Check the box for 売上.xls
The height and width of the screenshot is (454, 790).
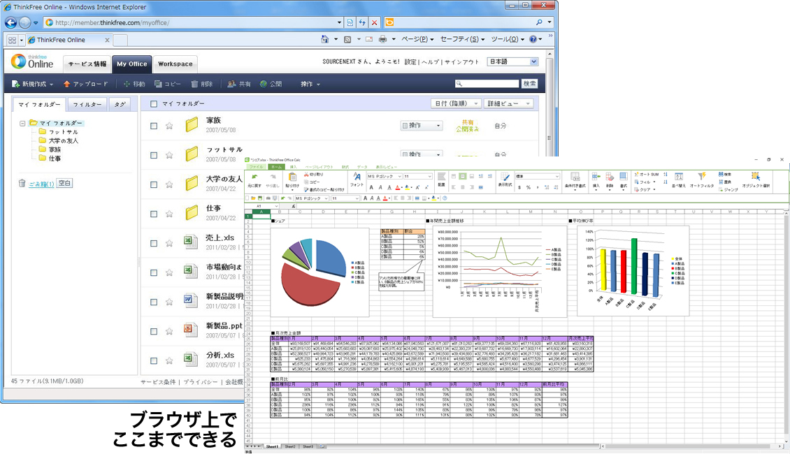(x=154, y=243)
